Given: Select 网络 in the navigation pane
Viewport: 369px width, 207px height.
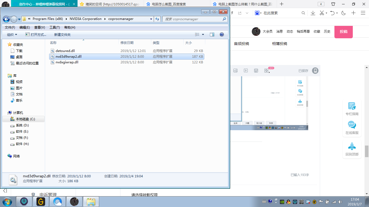Looking at the screenshot, I should click(16, 156).
